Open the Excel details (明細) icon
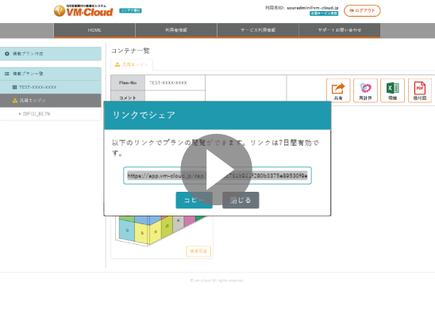Image resolution: width=435 pixels, height=317 pixels. coord(393,90)
